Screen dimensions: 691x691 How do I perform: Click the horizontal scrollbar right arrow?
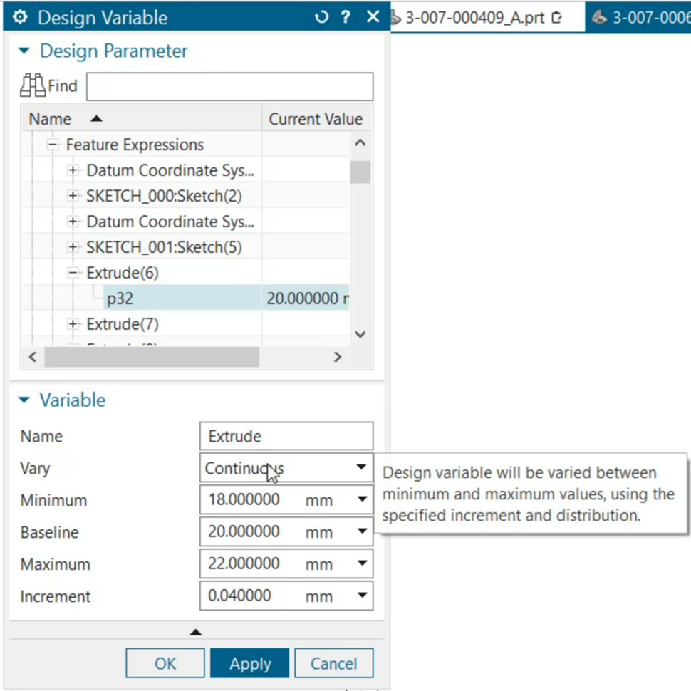tap(338, 357)
